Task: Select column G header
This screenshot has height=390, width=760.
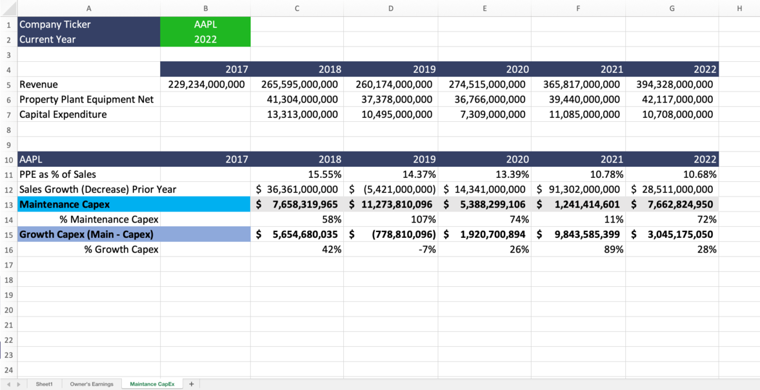Action: (671, 8)
